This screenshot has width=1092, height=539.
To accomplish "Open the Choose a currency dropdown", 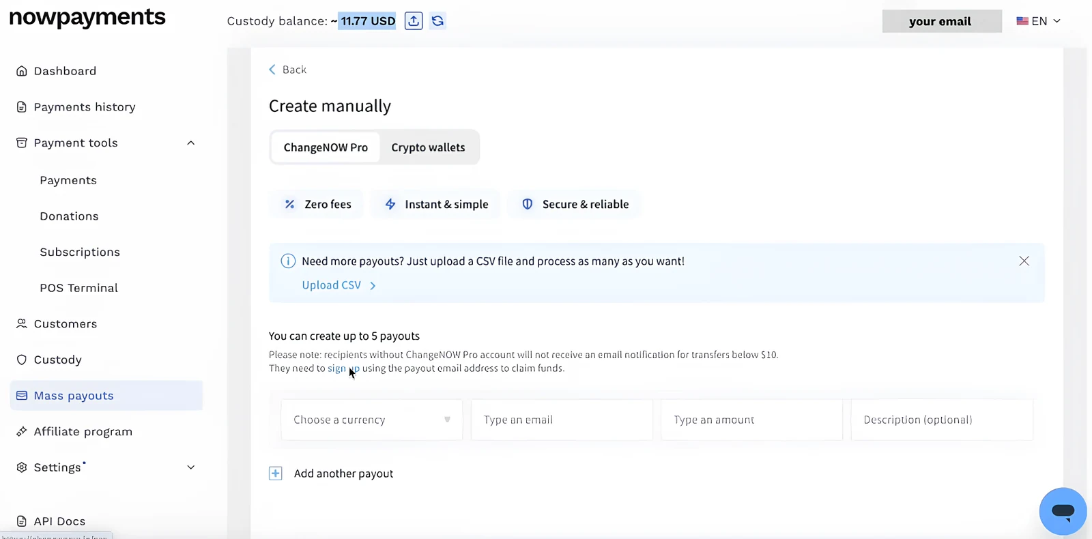I will (372, 420).
